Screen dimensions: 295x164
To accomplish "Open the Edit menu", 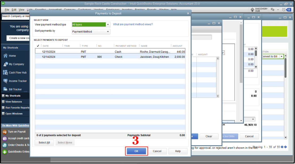I will 14,10.
